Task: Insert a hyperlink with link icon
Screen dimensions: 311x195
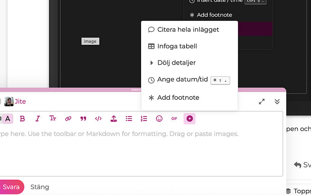Action: [68, 119]
